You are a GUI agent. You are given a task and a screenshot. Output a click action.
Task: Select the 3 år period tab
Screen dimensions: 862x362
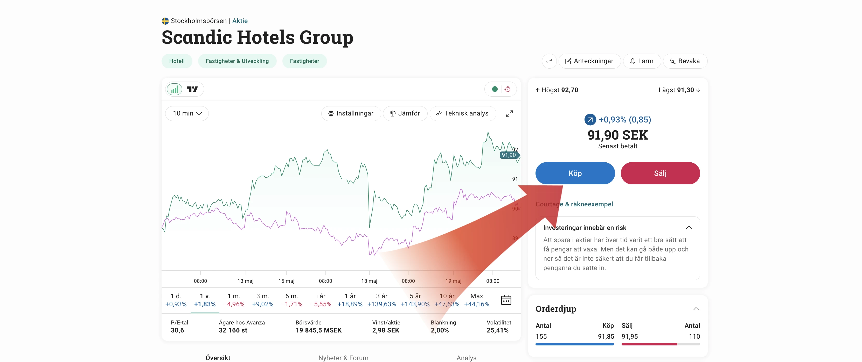[381, 300]
